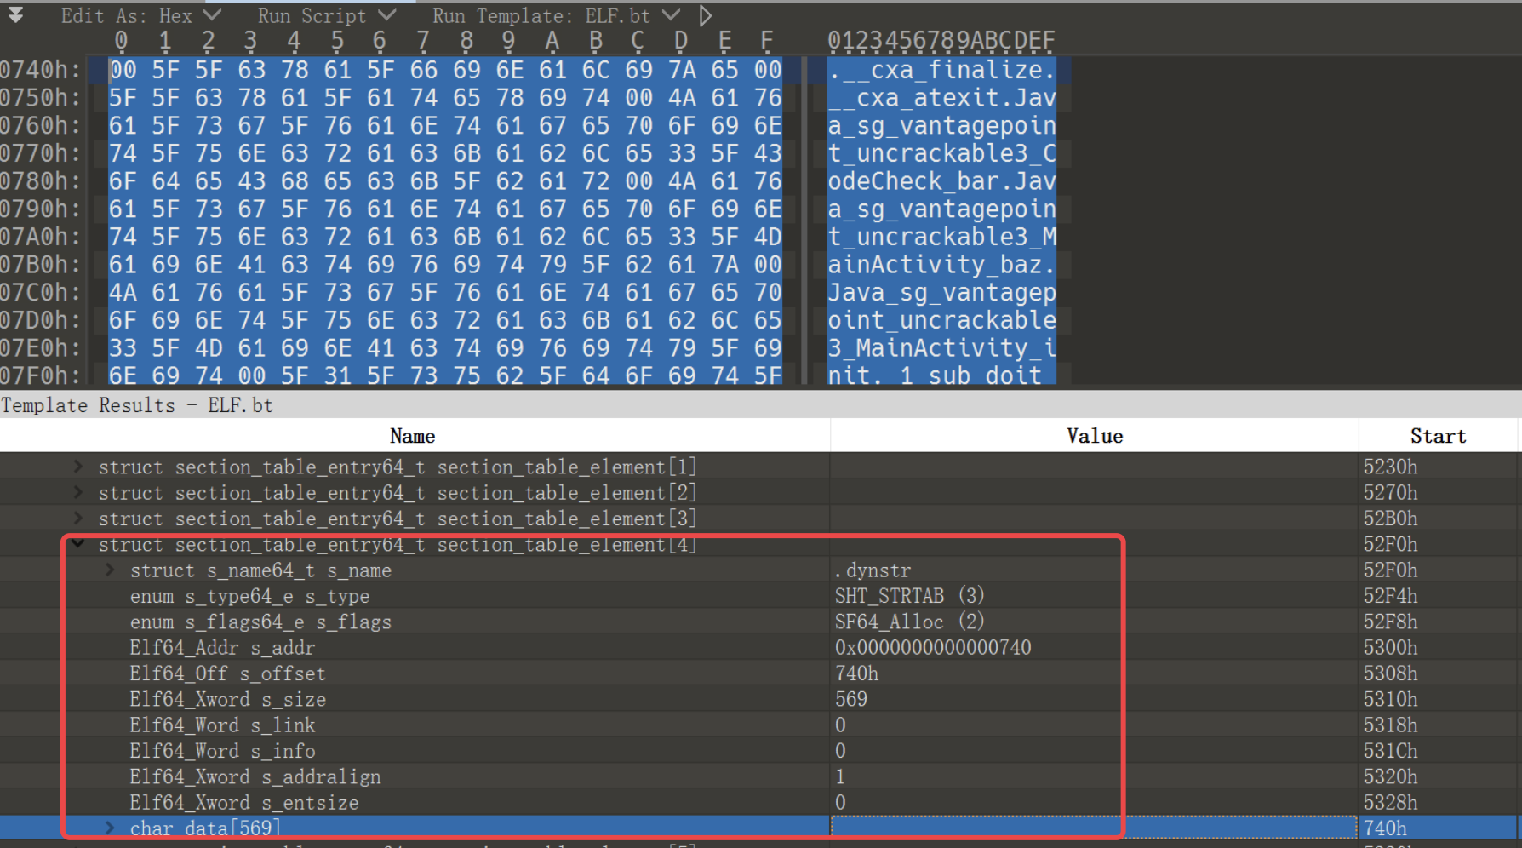Select the Elf64_Xword s_addralign row

[x=759, y=776]
